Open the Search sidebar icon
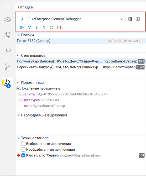The height and width of the screenshot is (176, 146). [8, 51]
